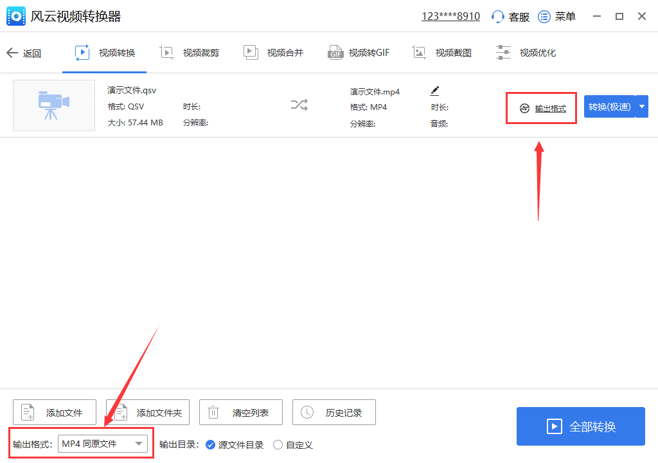Switch to the 视频转GIF tab
This screenshot has width=658, height=463.
coord(359,53)
